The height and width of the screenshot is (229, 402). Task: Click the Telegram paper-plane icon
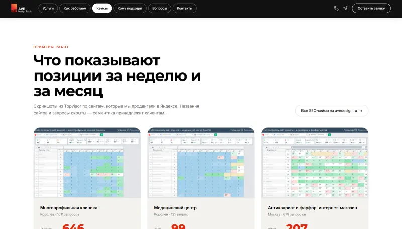click(345, 8)
